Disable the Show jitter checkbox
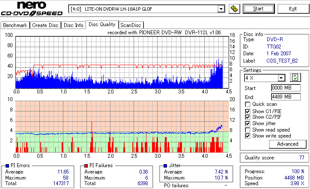 point(247,123)
